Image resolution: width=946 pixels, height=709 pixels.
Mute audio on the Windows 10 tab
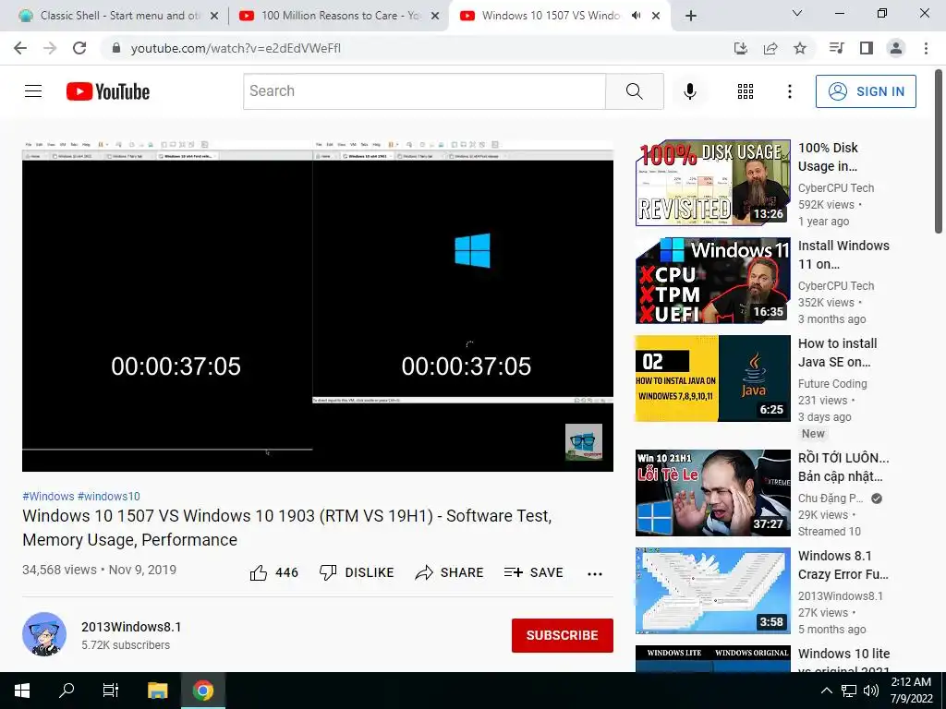(x=636, y=16)
